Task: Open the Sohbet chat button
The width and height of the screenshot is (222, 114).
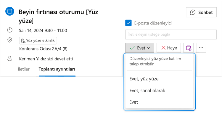Action: tap(201, 12)
